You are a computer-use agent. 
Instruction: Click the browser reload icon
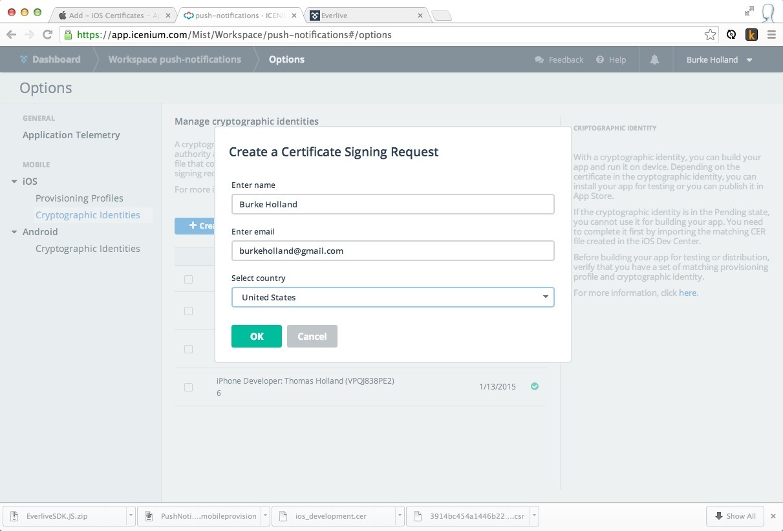click(47, 35)
